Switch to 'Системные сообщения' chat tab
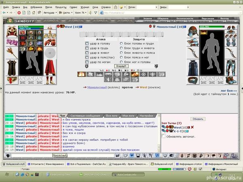 coord(85,116)
